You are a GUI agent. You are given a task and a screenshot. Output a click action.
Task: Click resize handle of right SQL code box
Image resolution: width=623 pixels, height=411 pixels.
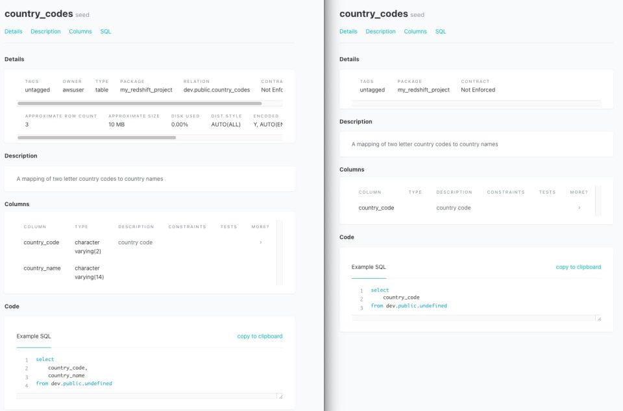(x=598, y=318)
